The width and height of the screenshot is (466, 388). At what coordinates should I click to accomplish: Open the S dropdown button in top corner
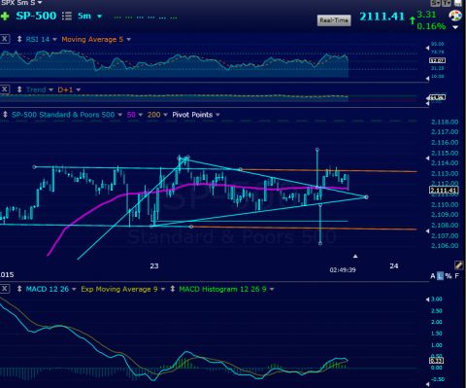click(436, 3)
